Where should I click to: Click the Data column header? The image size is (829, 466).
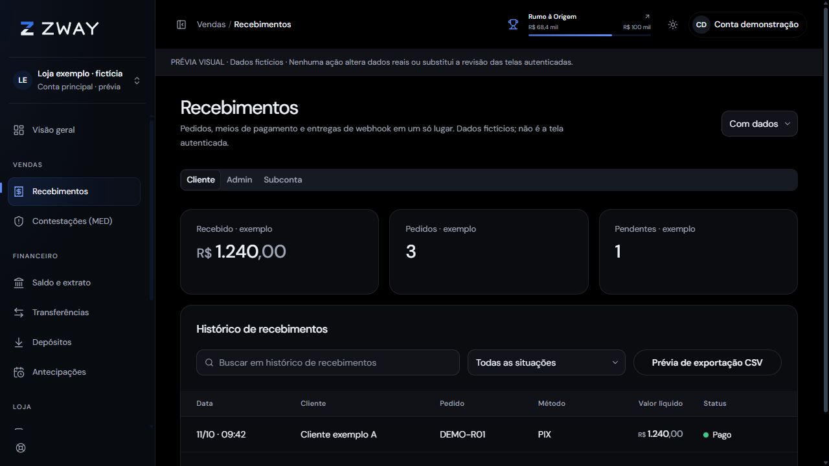[x=205, y=403]
